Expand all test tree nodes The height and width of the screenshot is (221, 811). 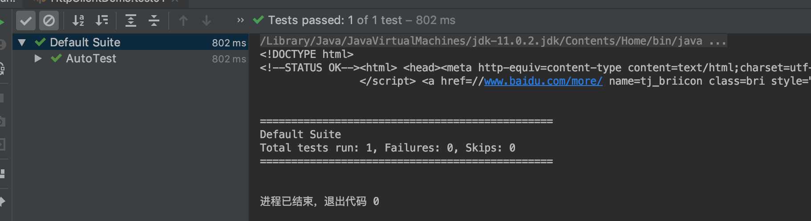pos(131,20)
